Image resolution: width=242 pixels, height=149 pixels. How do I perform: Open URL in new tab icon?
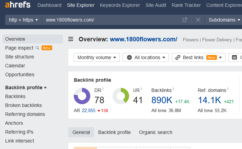185,20
